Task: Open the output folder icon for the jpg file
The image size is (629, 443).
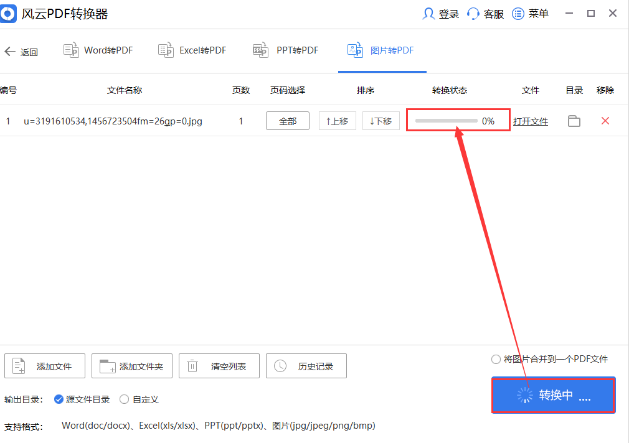Action: click(574, 121)
